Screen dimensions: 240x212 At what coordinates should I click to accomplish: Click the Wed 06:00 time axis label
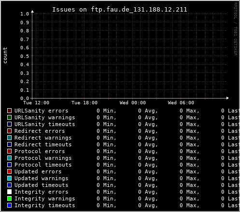pyautogui.click(x=181, y=103)
